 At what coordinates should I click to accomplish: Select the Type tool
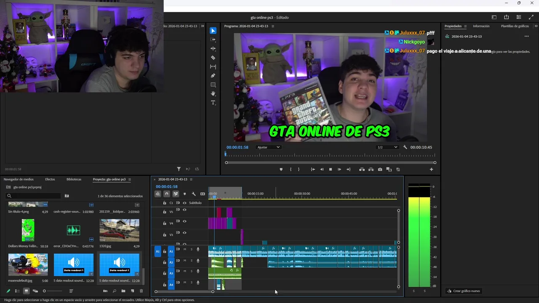(x=213, y=103)
